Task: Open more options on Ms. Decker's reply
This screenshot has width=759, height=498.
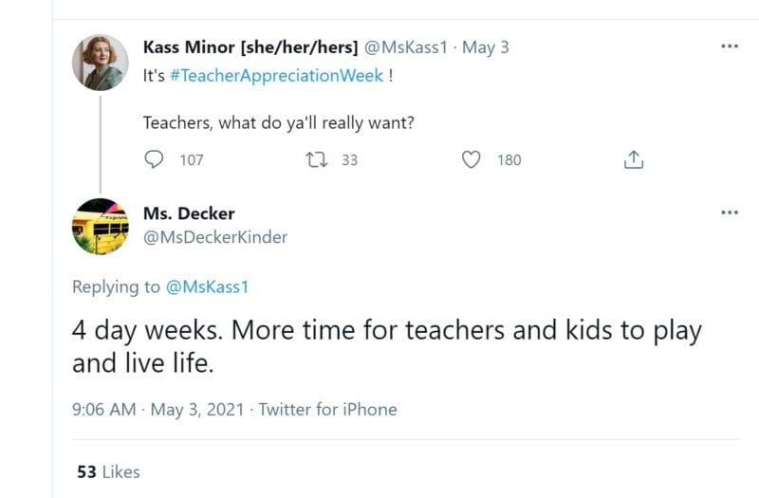Action: (x=729, y=212)
